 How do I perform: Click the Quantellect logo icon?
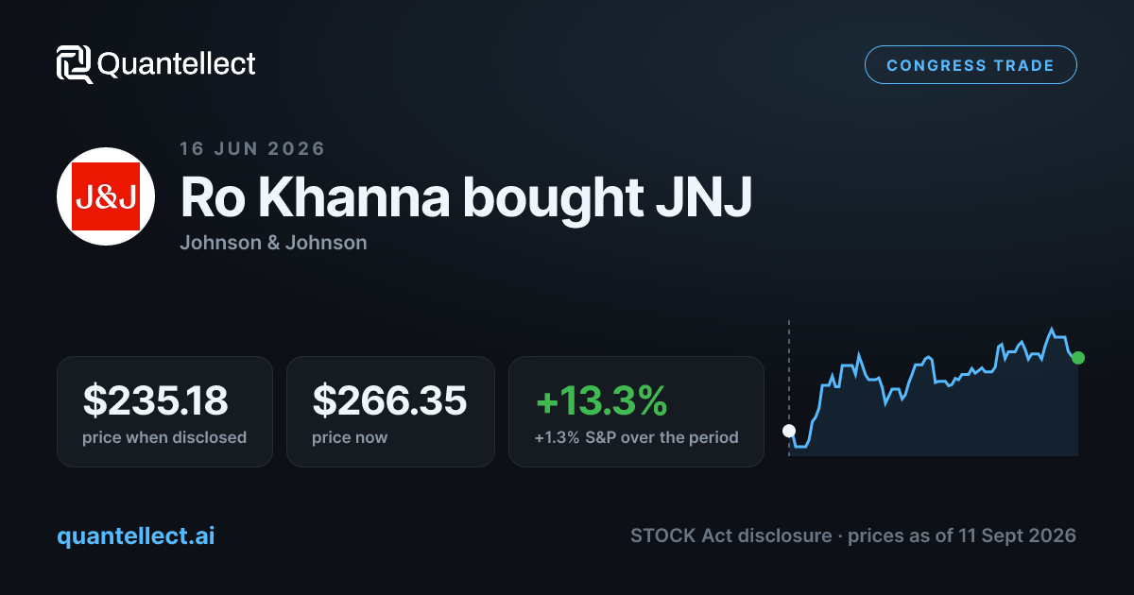75,64
